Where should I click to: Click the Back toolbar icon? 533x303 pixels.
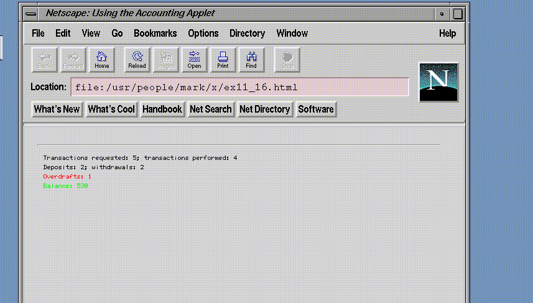tap(44, 60)
